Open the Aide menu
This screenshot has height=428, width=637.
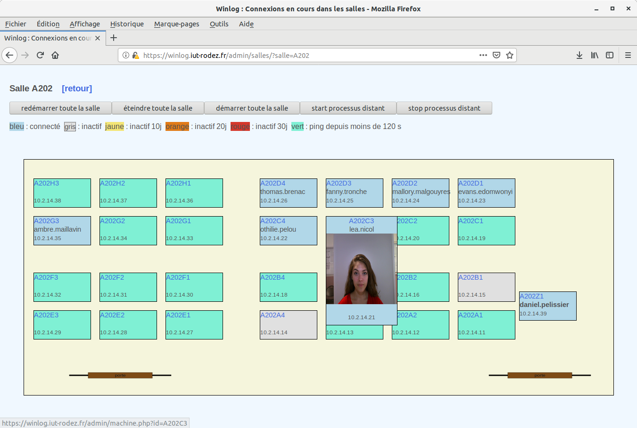(x=246, y=24)
